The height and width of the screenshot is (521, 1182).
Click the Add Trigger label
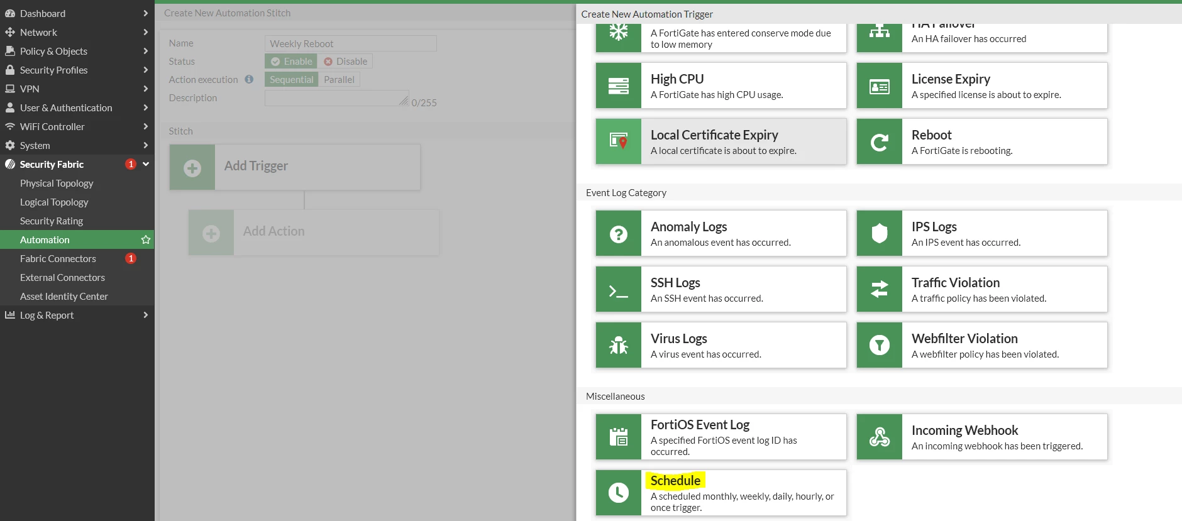click(x=256, y=165)
